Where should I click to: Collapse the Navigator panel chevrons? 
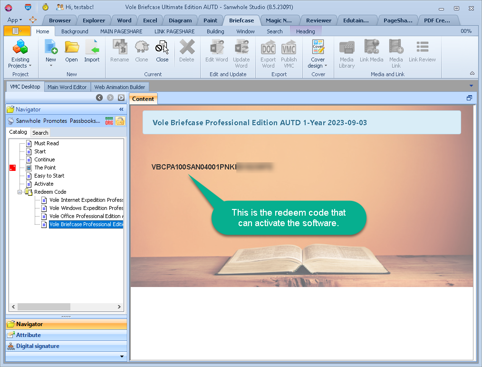pyautogui.click(x=121, y=109)
